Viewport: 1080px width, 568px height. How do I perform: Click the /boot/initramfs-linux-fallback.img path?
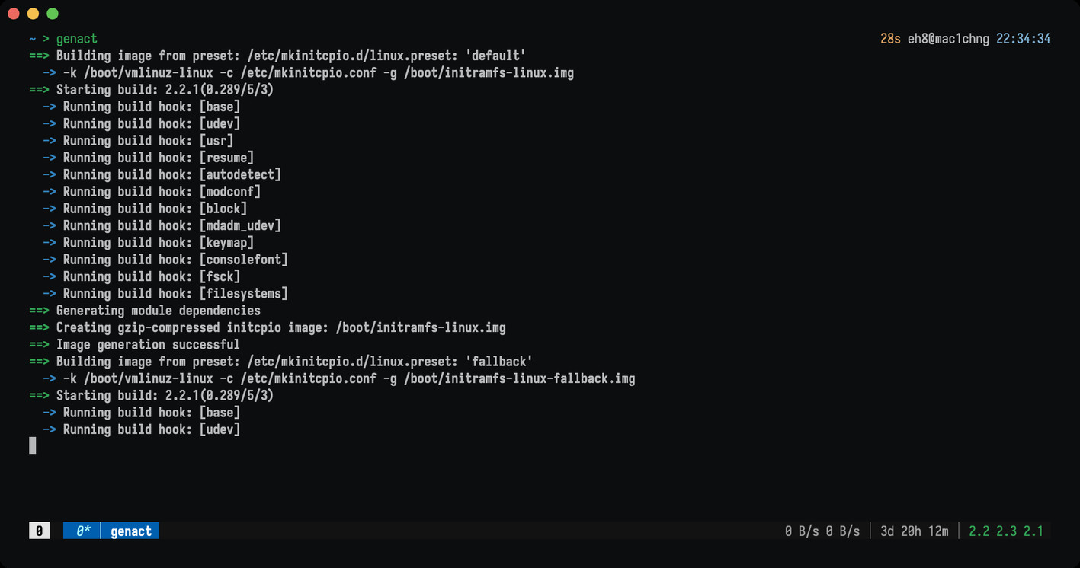519,378
